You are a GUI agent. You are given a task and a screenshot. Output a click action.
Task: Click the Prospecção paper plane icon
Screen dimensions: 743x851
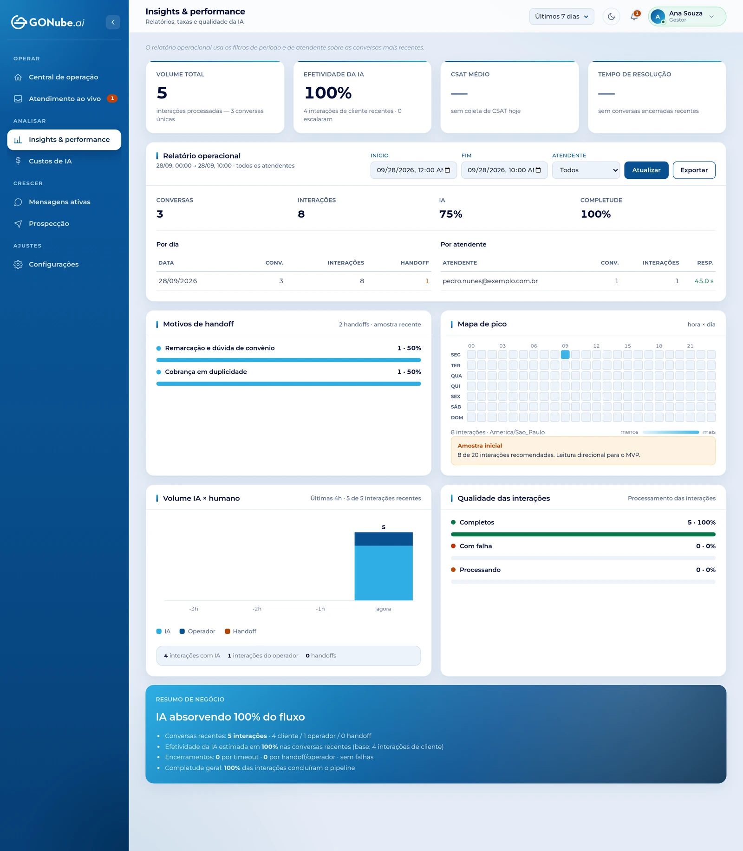click(x=18, y=223)
